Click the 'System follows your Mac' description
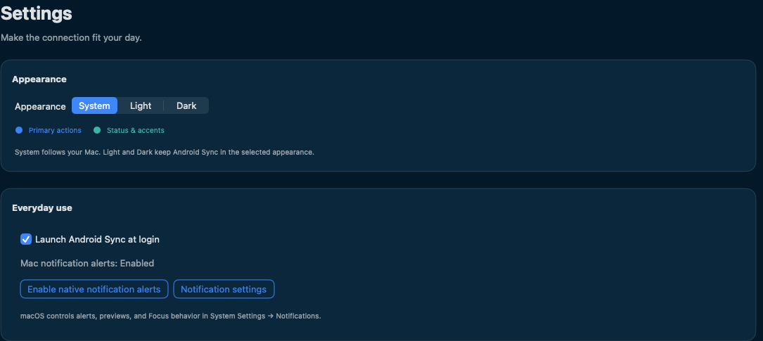The width and height of the screenshot is (763, 341). pyautogui.click(x=165, y=153)
